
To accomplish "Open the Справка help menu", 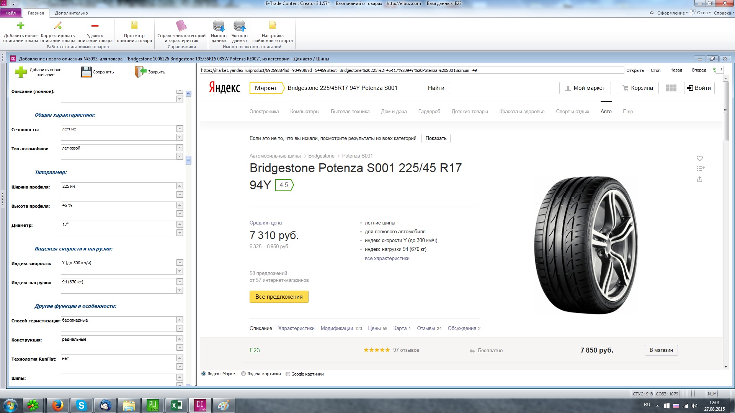I will [x=724, y=13].
